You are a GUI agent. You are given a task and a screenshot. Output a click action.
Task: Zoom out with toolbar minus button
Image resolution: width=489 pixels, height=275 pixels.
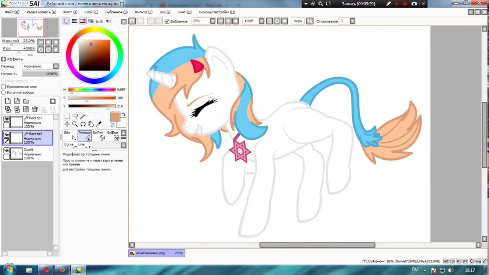220,21
